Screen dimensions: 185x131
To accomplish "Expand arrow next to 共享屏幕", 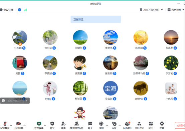I will click(x=45, y=125).
